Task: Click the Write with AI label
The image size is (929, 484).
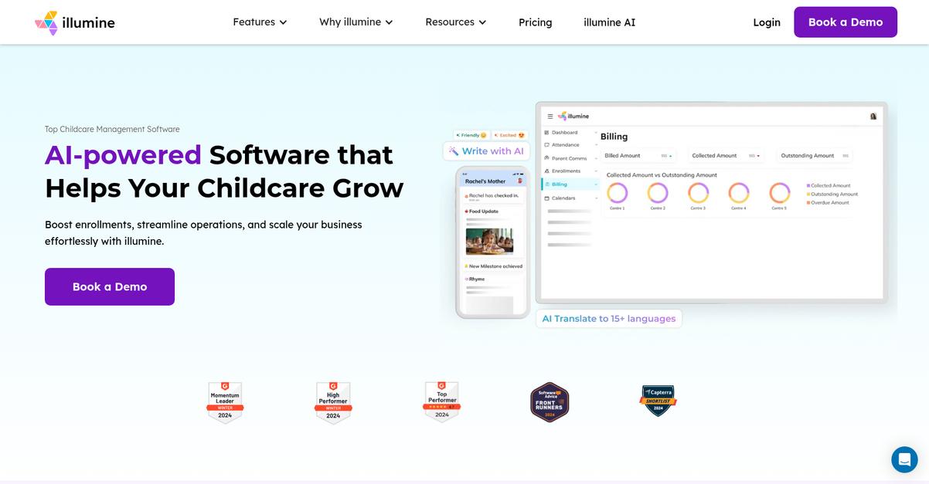Action: [486, 151]
